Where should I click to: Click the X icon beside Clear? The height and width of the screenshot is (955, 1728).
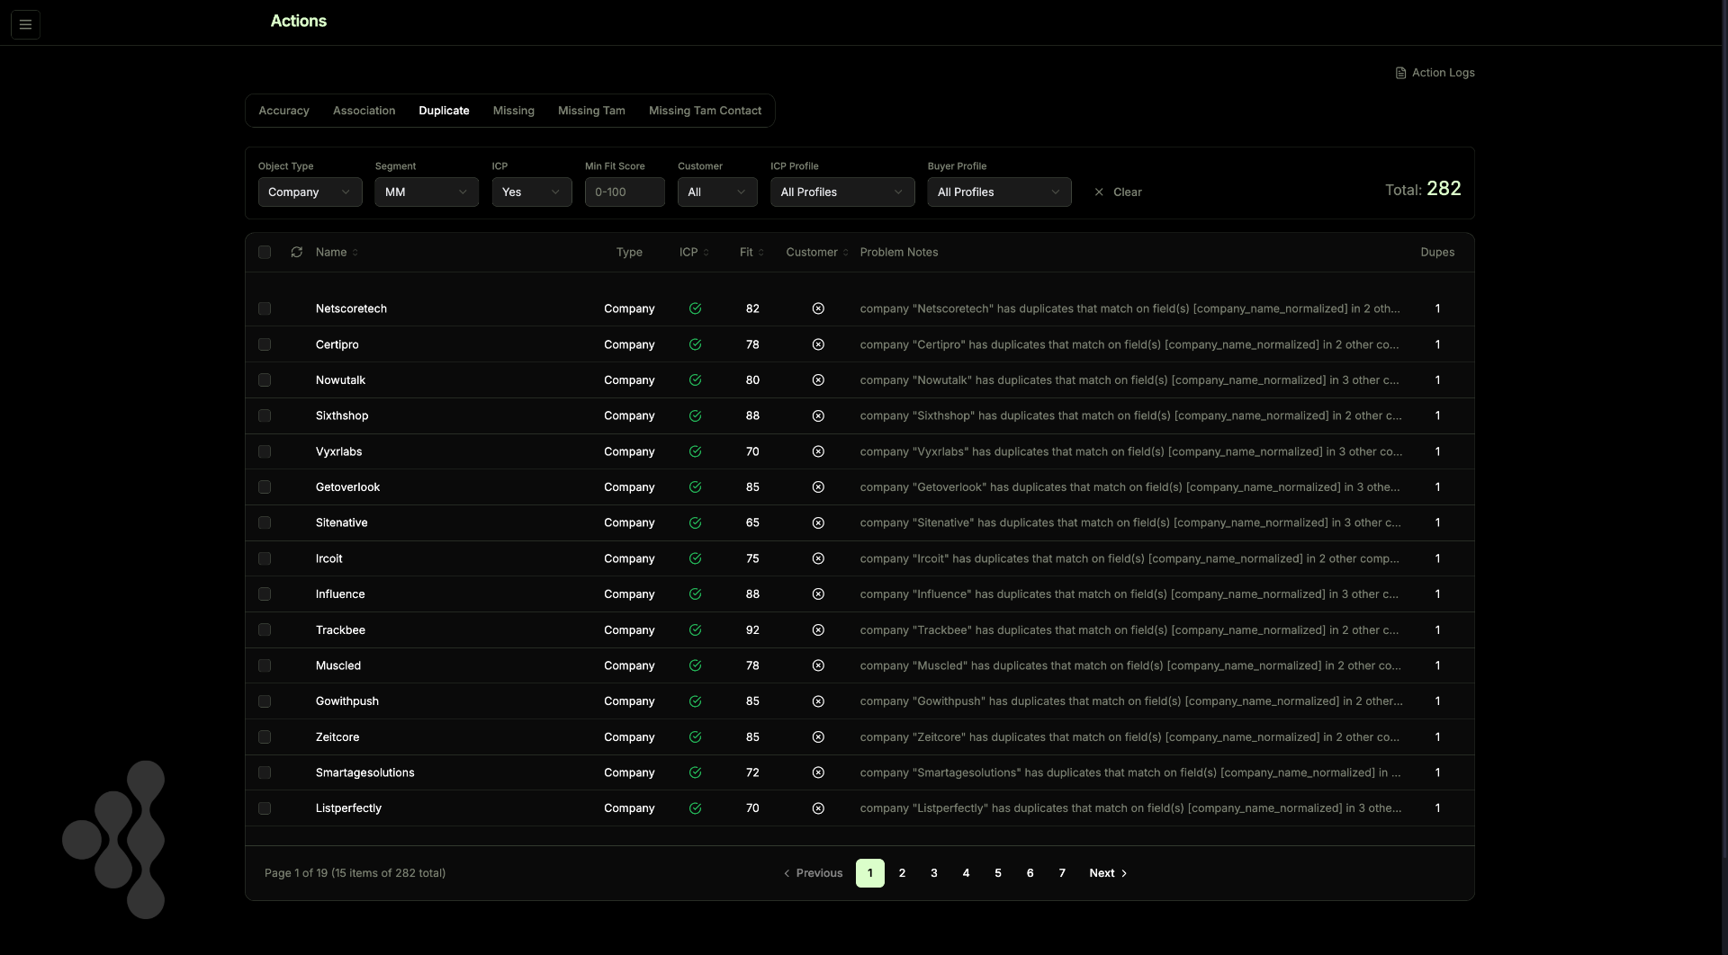click(x=1099, y=192)
